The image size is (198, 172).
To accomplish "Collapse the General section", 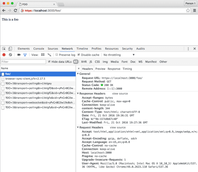I will [78, 74].
